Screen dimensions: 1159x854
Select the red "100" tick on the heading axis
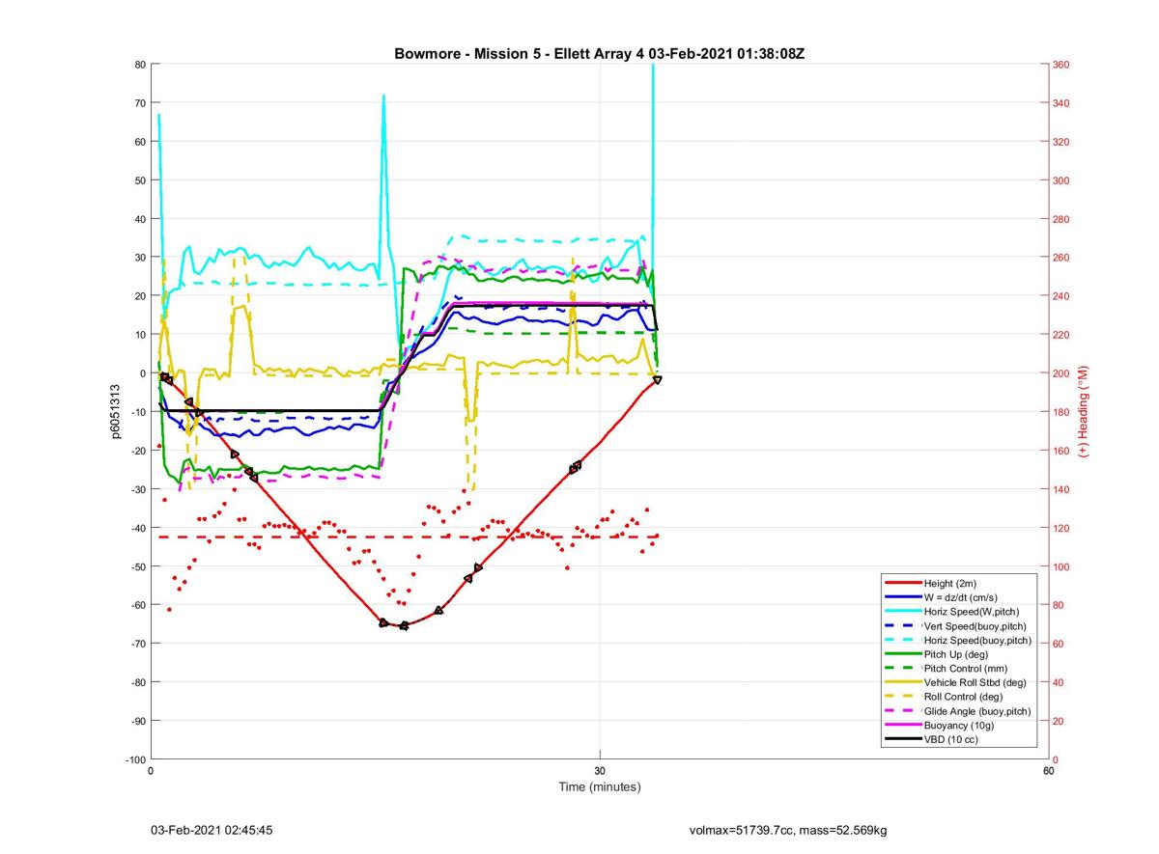coord(1061,566)
